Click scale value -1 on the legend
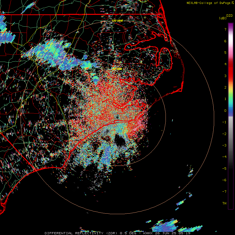This screenshot has height=235, width=235. pos(224,122)
